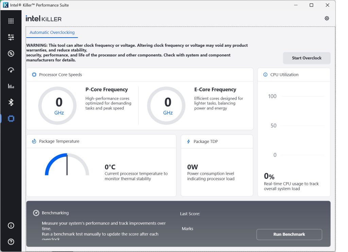Viewport: 348px width, 252px height.
Task: Click the 100 axis label in CPU chart
Action: tap(272, 96)
